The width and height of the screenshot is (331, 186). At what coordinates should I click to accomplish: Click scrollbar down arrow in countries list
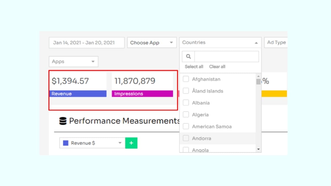pyautogui.click(x=258, y=149)
